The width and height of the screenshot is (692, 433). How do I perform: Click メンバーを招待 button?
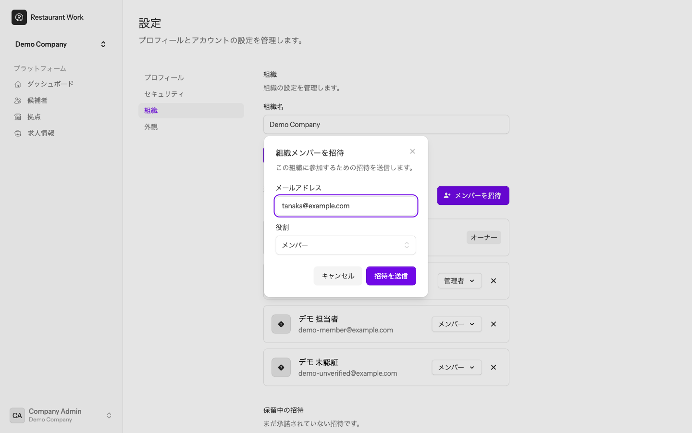[x=473, y=196]
